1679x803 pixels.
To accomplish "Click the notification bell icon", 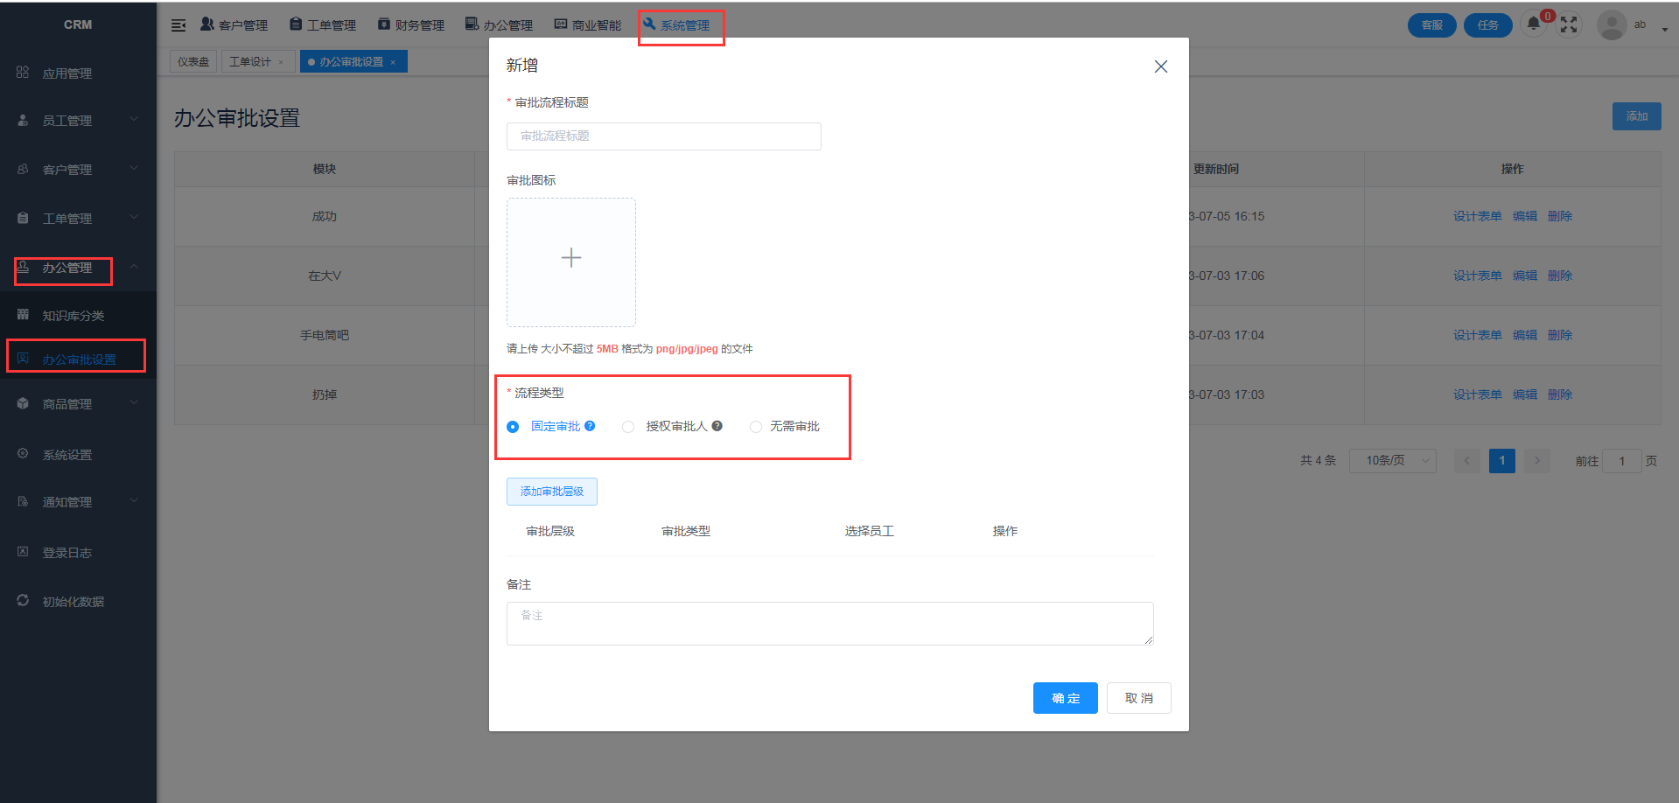I will [x=1533, y=24].
